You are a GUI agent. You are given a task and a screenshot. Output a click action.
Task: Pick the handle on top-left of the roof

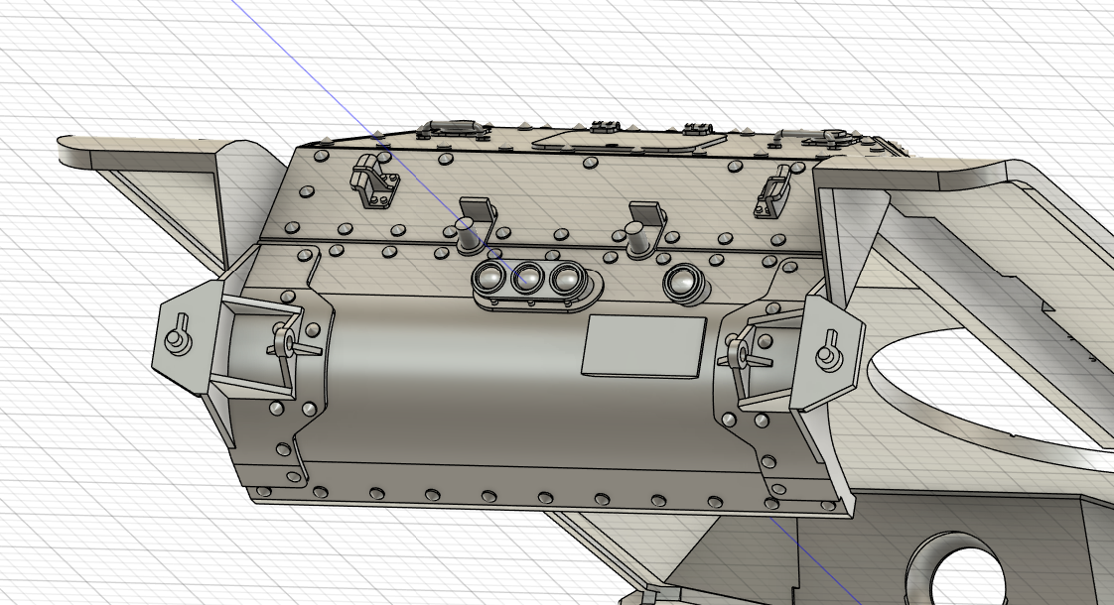click(454, 126)
